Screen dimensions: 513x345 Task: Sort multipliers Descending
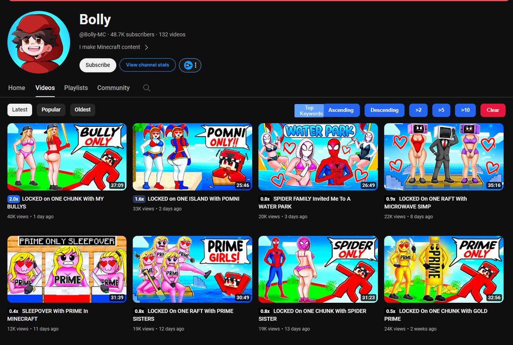pyautogui.click(x=384, y=110)
